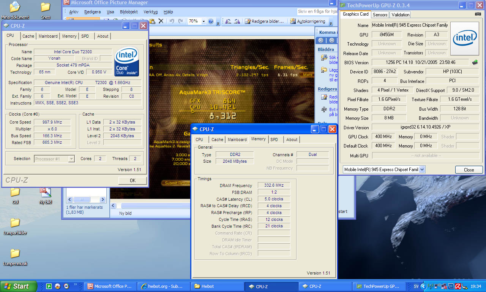The image size is (486, 292).
Task: Undo last action in Picture Manager
Action: click(x=172, y=21)
